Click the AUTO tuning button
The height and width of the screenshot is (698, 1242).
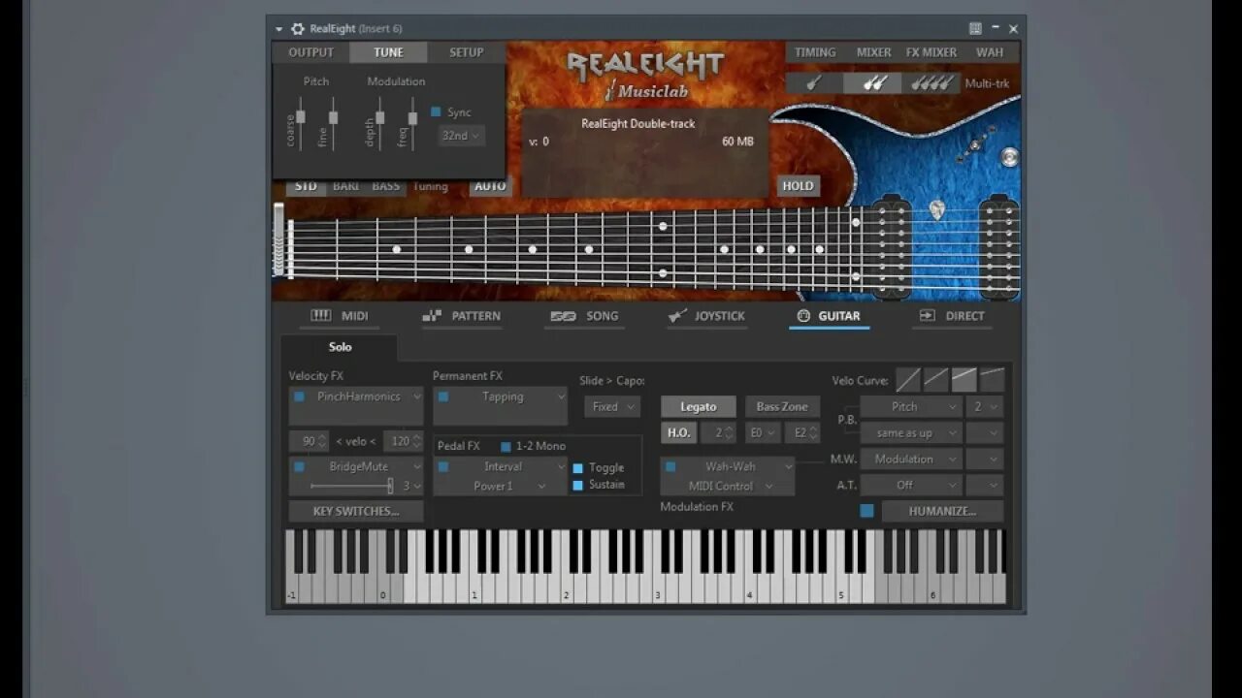490,186
